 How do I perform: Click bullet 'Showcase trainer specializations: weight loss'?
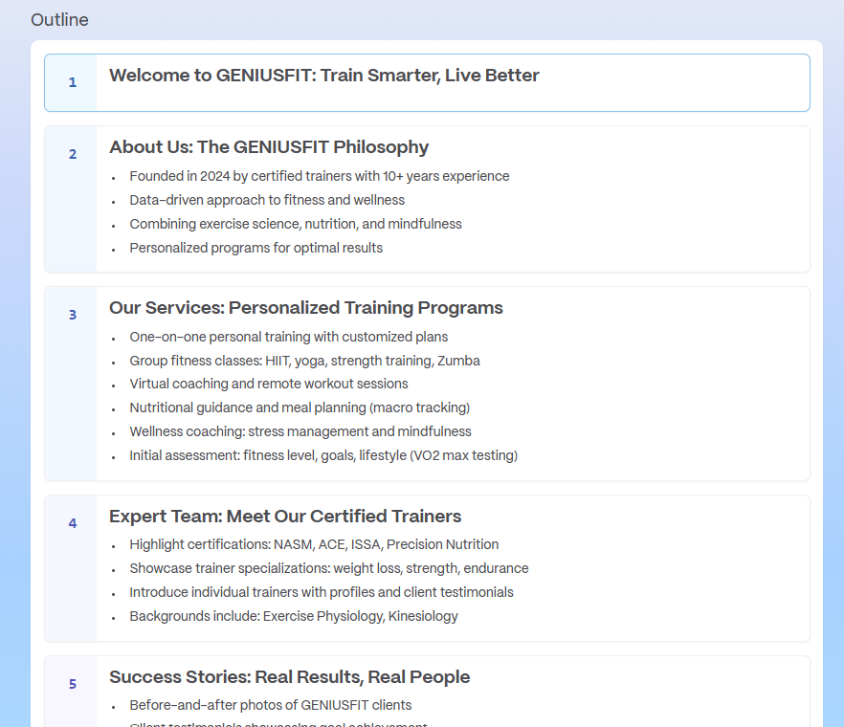pos(329,568)
